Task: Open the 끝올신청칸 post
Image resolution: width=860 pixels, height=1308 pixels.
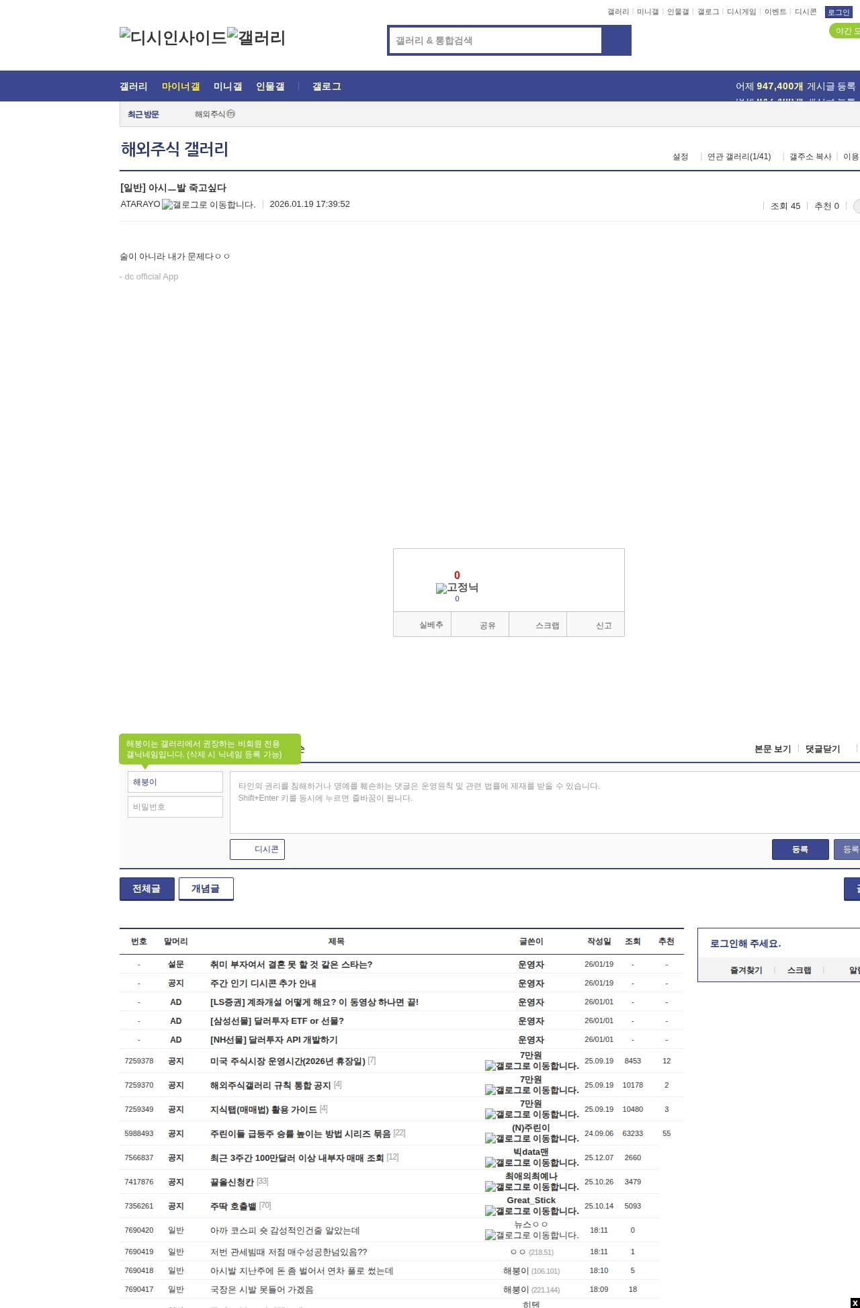Action: (232, 1182)
